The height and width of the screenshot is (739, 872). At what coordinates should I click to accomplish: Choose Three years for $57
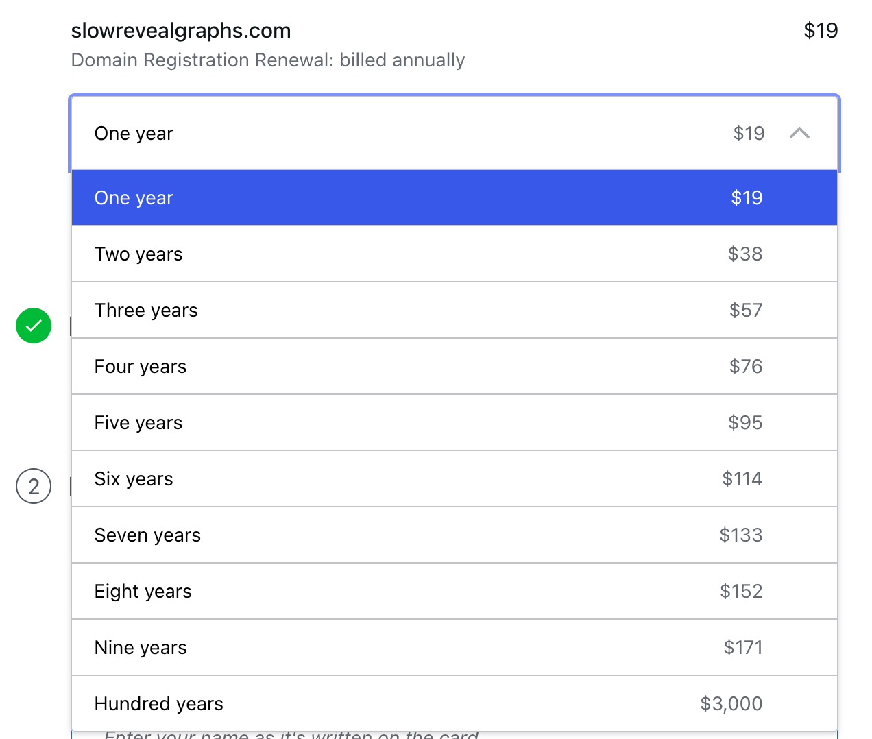[x=454, y=311]
